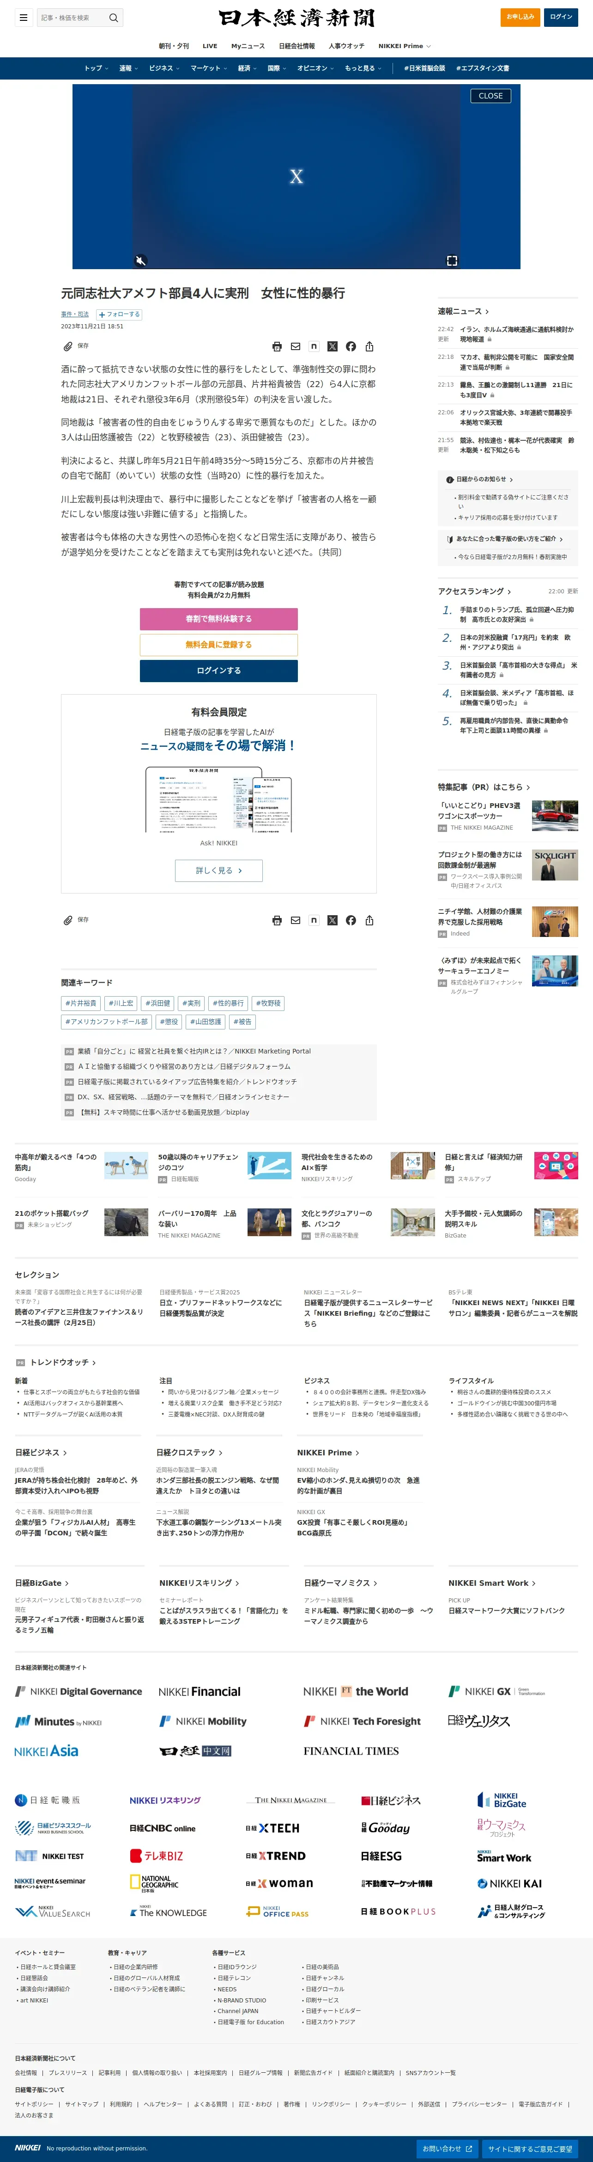Open PHEV3 wagon car thumbnail
Viewport: 593px width, 2162px height.
click(x=555, y=815)
